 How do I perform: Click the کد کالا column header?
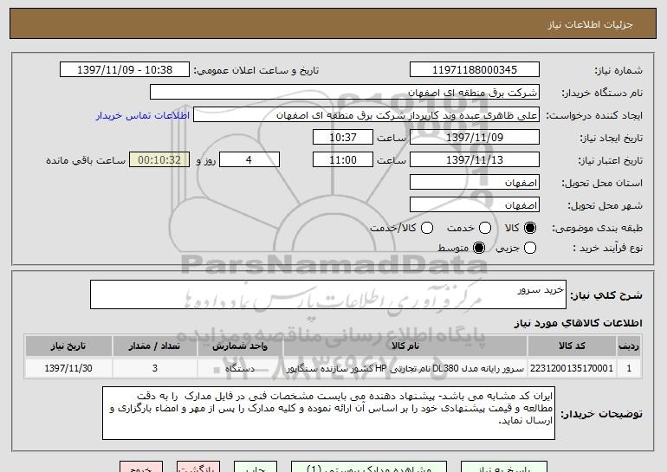[x=572, y=346]
